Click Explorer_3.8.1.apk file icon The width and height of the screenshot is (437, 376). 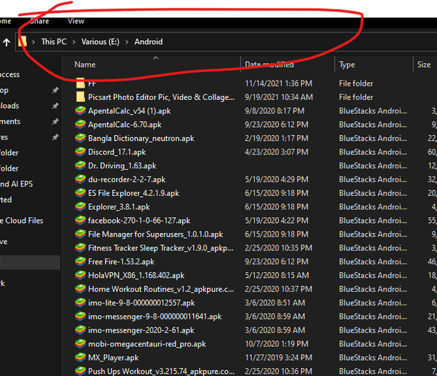pyautogui.click(x=81, y=207)
